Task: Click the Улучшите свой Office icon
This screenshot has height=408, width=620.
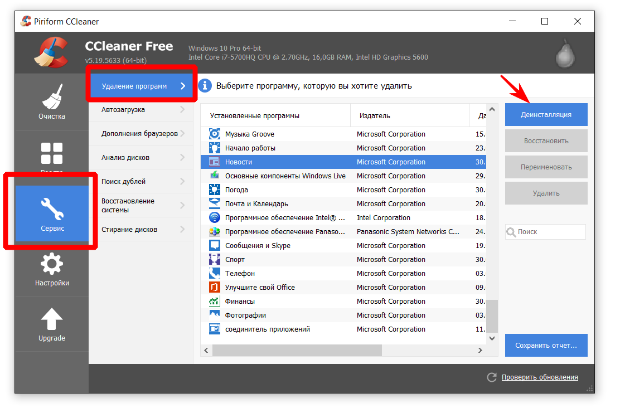Action: point(215,288)
